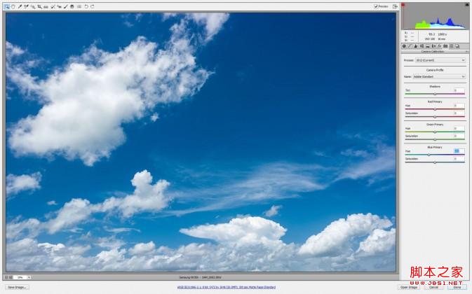Select the Spot Removal tool
472x294 pixels.
tap(53, 6)
